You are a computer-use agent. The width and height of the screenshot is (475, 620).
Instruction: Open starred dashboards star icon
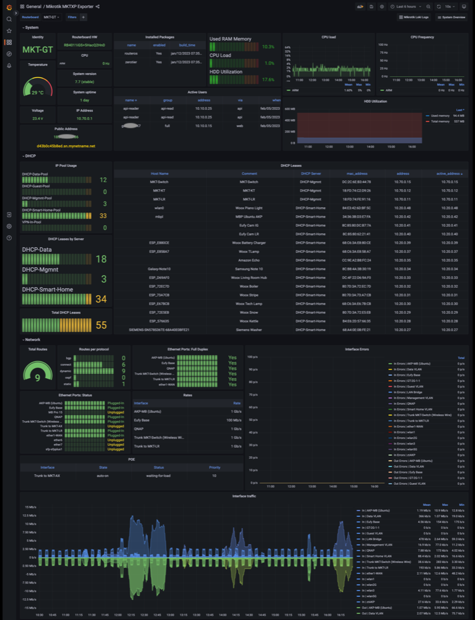click(9, 30)
